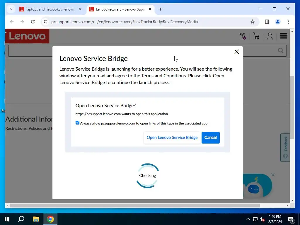The height and width of the screenshot is (225, 300).
Task: Toggle Always allow pcsupport.lenovo.com checkbox
Action: coord(77,123)
